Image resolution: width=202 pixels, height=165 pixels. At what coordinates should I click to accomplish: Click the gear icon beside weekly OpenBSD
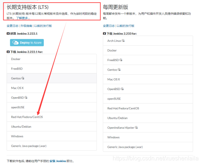click(x=122, y=89)
